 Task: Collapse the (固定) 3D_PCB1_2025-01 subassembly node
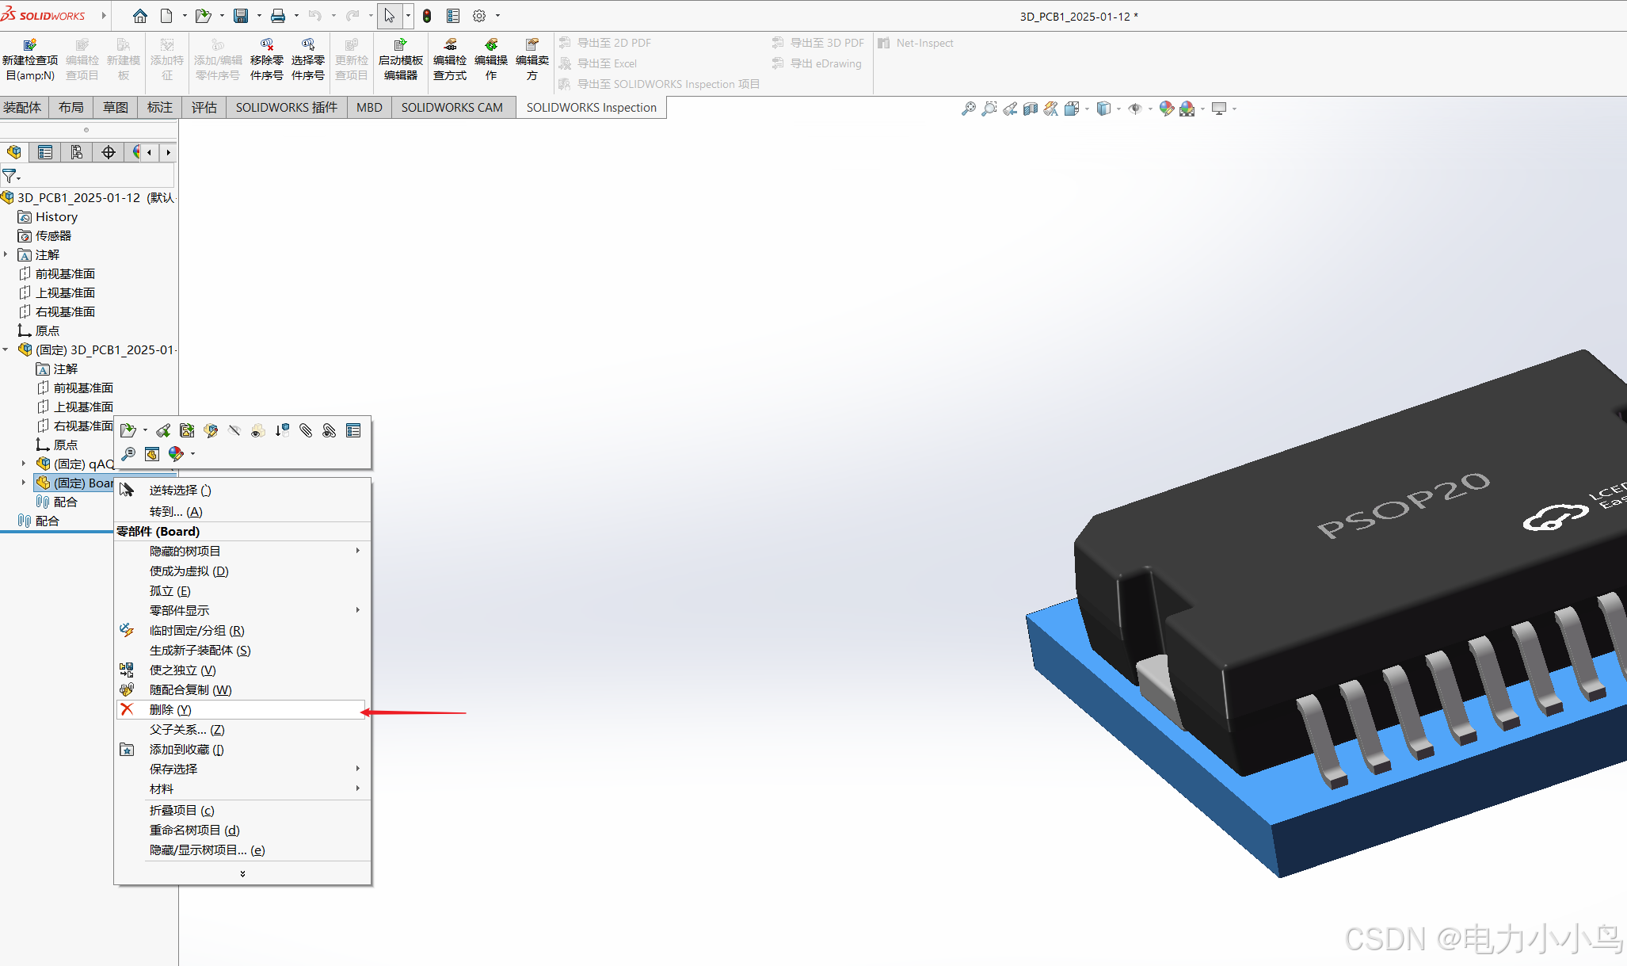click(6, 349)
